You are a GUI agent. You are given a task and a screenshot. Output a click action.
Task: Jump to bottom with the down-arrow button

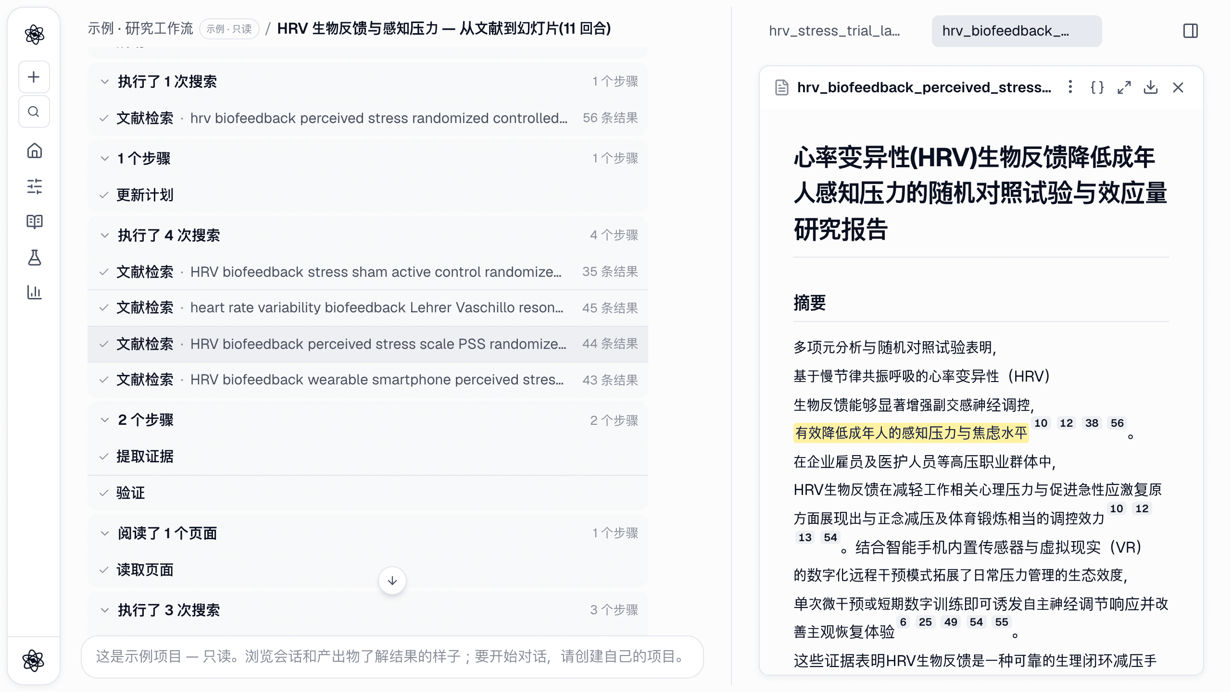(392, 581)
